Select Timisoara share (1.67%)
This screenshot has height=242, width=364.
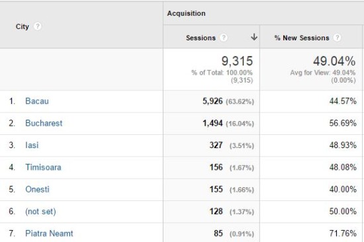click(x=242, y=168)
